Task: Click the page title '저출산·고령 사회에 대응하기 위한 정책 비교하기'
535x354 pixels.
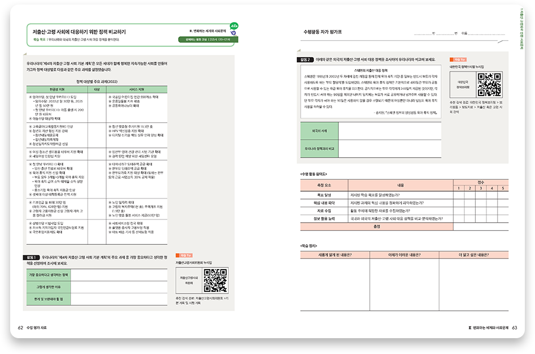Action: (79, 32)
